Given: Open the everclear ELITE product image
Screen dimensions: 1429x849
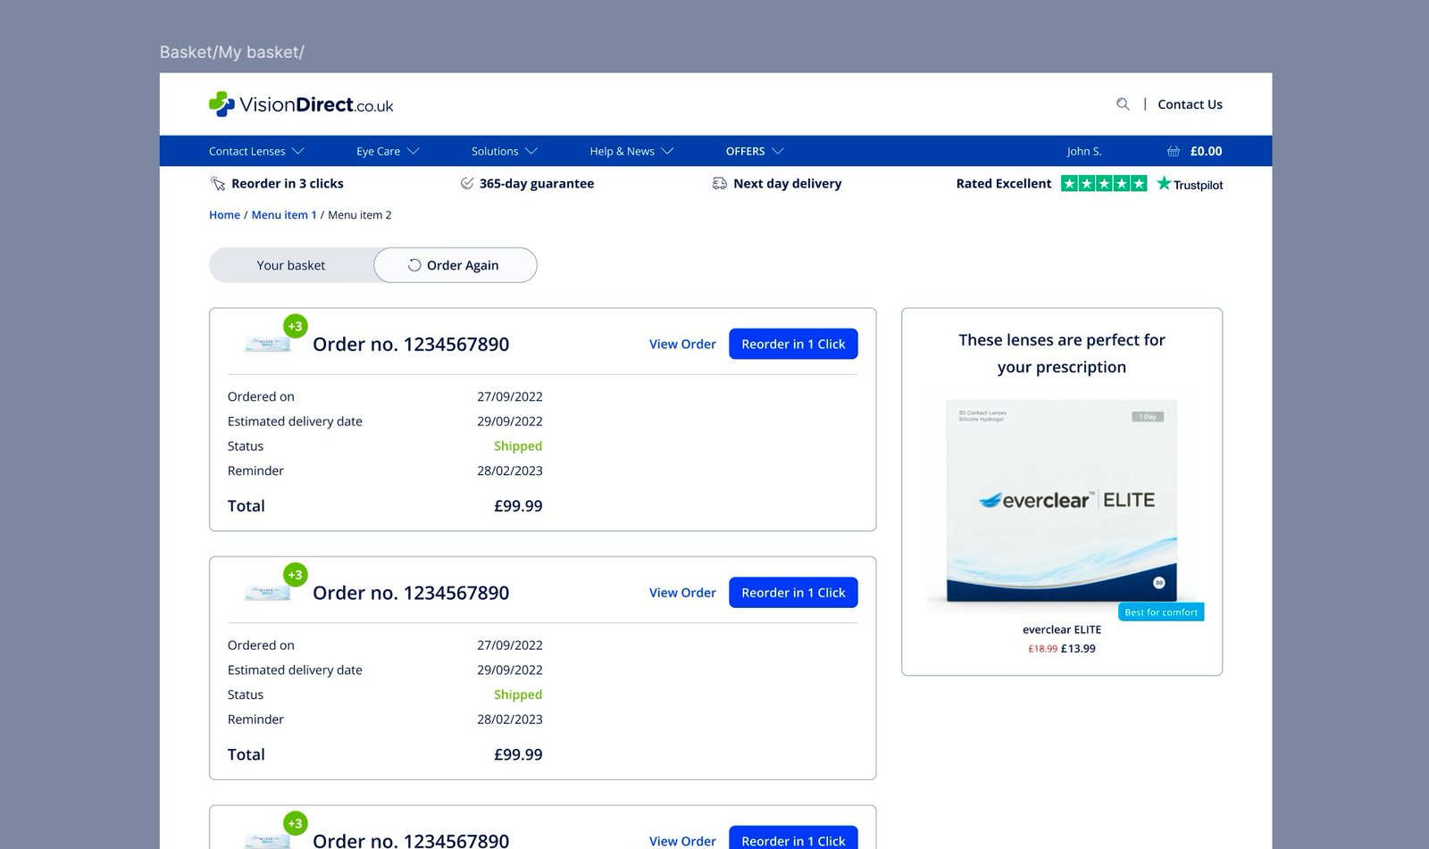Looking at the screenshot, I should click(1062, 503).
